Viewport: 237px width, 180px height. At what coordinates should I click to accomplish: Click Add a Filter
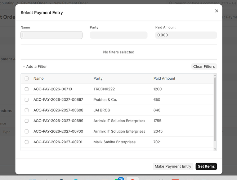coord(35,67)
